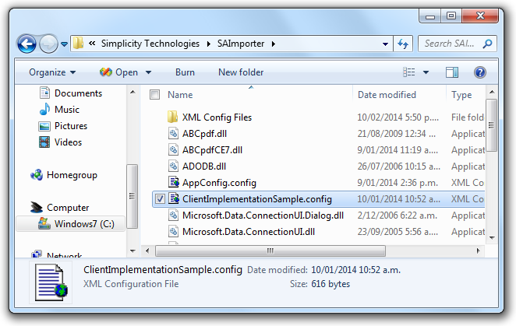
Task: Expand arrow after Simplicity Technologies breadcrumb
Action: coord(209,44)
